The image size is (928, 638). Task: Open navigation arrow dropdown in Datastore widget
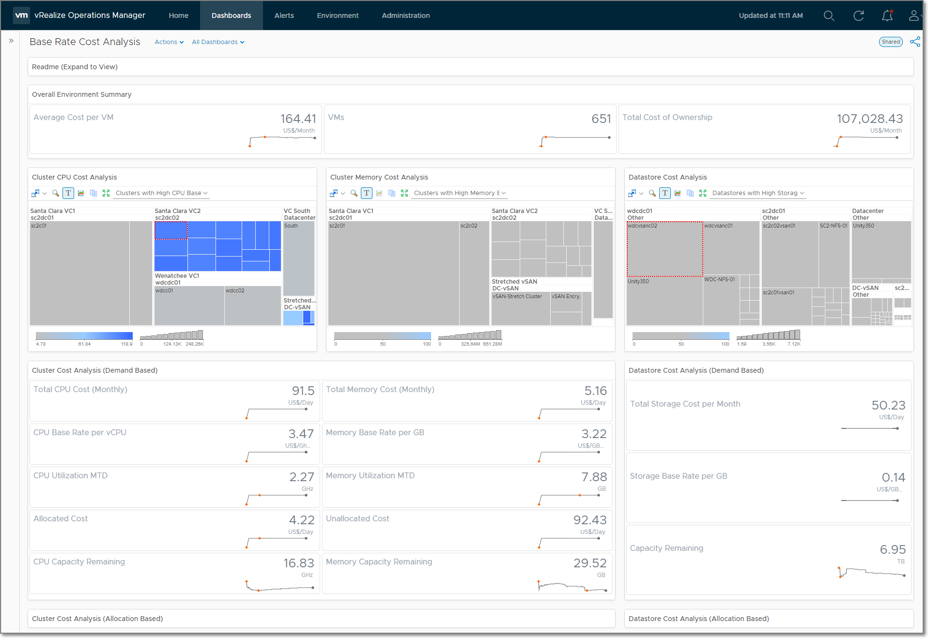tap(641, 194)
